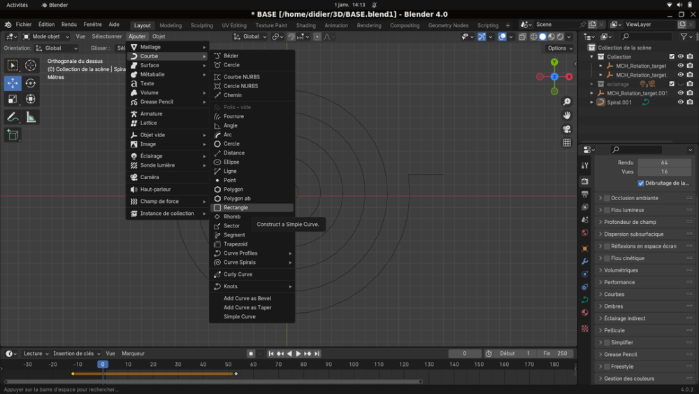Select the 3D Cursor tool
The height and width of the screenshot is (394, 699).
31,65
